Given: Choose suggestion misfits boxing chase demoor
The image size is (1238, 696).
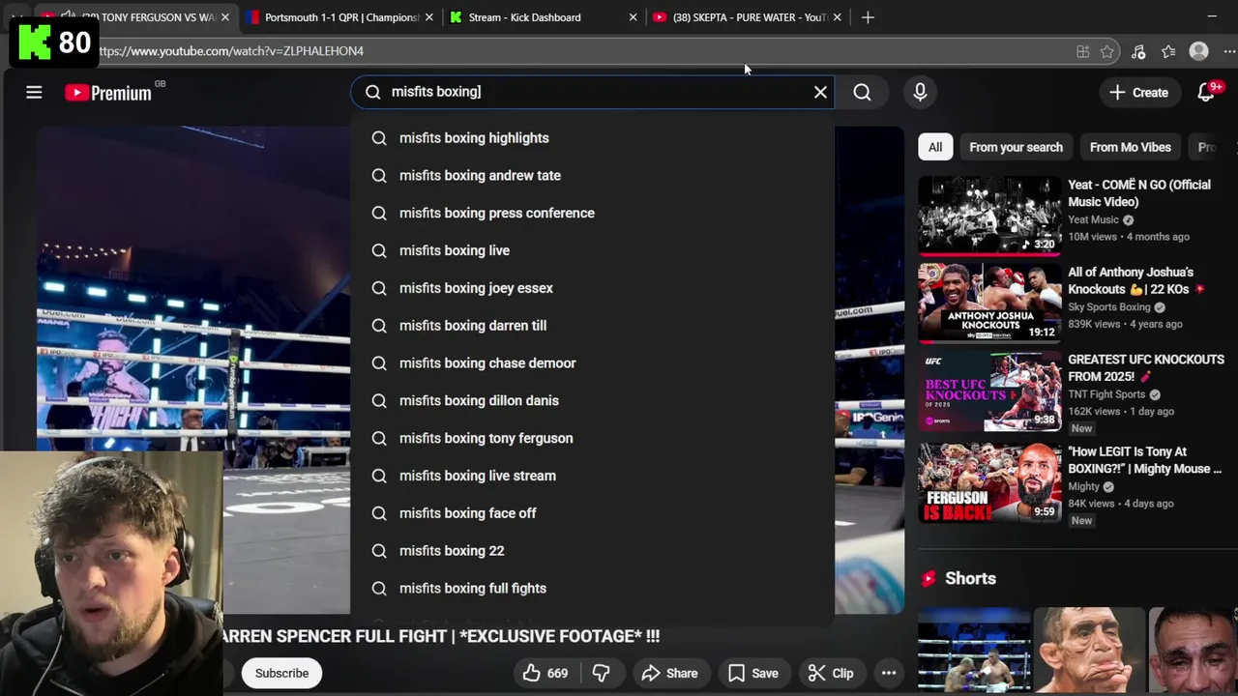Looking at the screenshot, I should coord(592,363).
